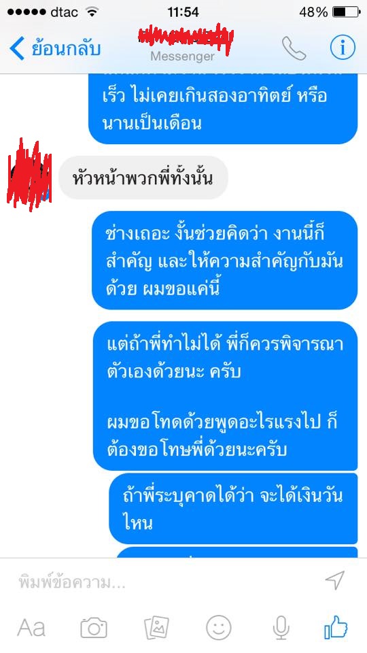The height and width of the screenshot is (653, 367).
Task: Tap the microphone voice message icon
Action: 281,628
